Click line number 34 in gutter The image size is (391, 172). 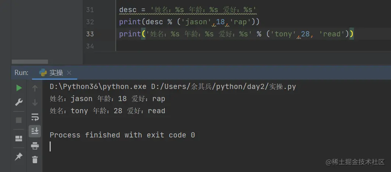[x=90, y=46]
